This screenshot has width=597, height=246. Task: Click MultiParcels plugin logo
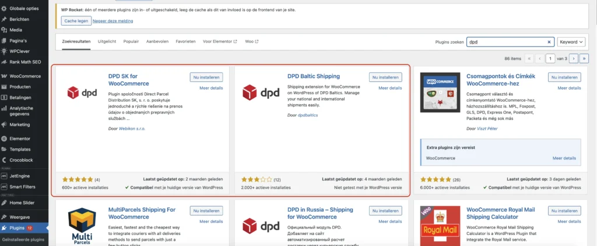[82, 226]
